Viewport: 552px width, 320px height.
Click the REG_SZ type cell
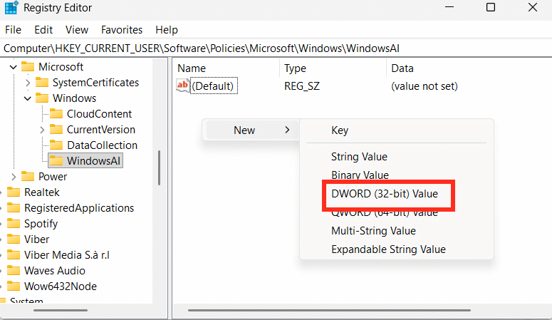coord(302,86)
